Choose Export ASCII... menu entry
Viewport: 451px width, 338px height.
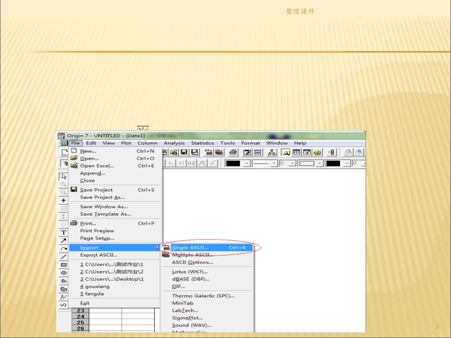click(98, 255)
